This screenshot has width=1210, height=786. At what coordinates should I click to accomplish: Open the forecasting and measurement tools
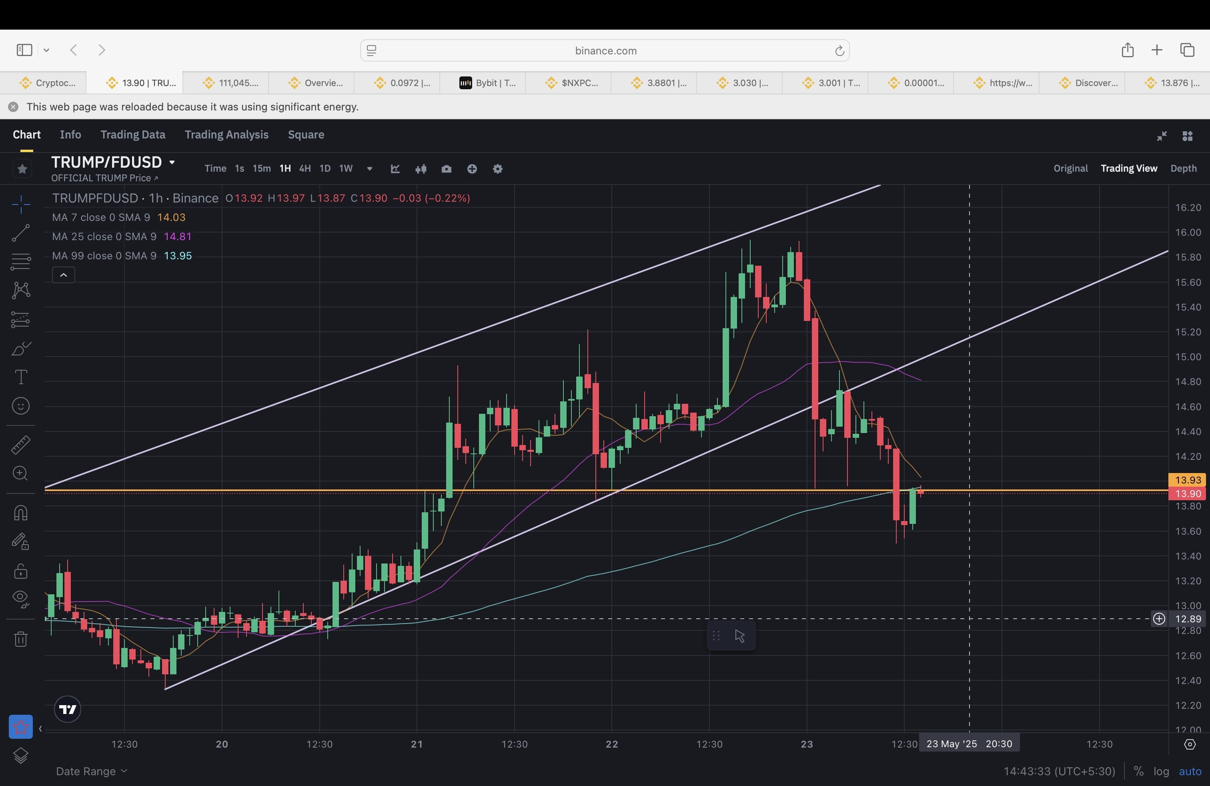click(21, 320)
